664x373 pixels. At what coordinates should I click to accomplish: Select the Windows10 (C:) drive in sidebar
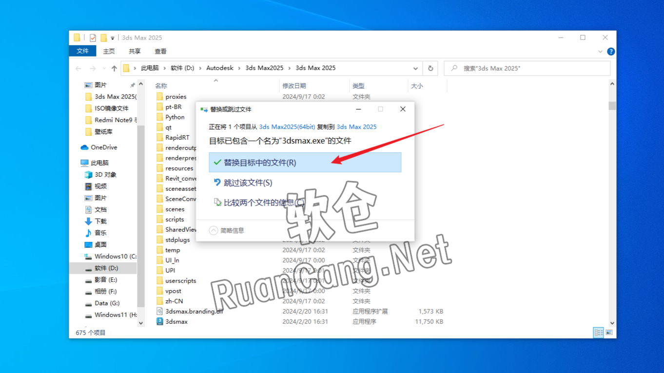pos(110,256)
